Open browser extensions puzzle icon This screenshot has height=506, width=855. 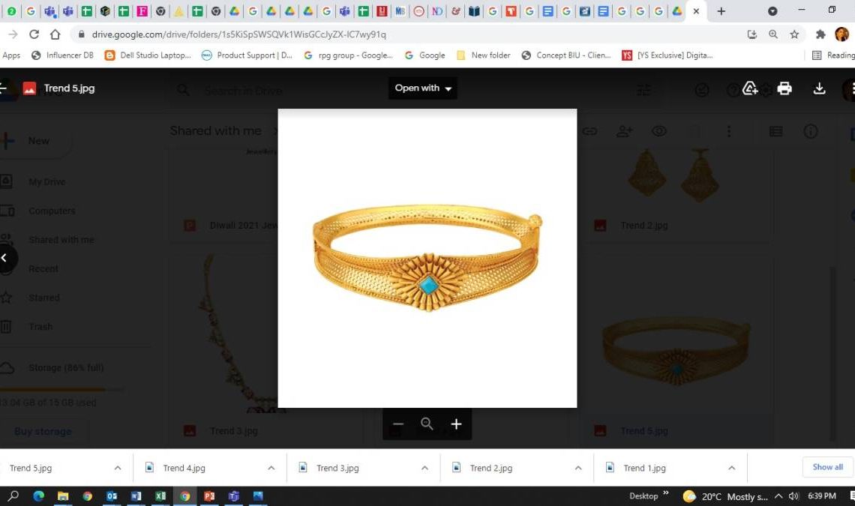(x=820, y=34)
